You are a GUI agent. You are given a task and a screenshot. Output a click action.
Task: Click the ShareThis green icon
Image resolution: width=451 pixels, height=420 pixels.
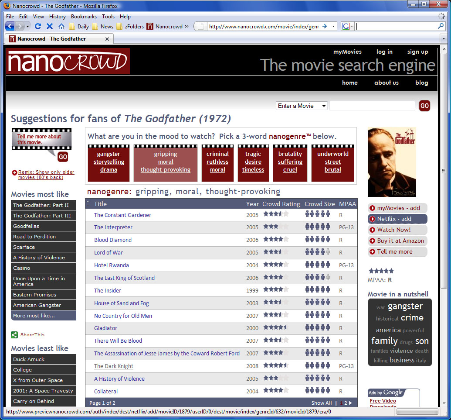click(x=14, y=335)
